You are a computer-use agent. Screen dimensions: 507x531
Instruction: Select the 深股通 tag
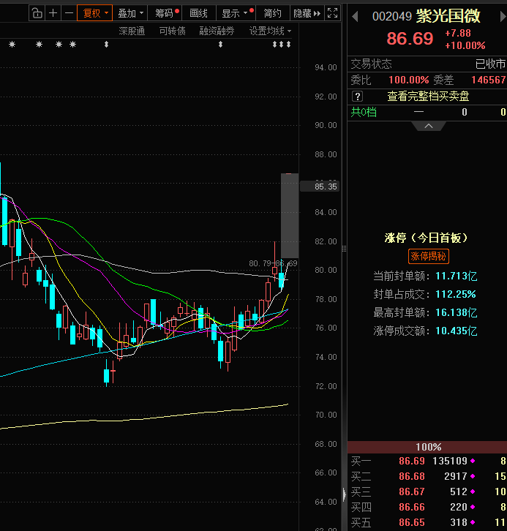(x=132, y=31)
